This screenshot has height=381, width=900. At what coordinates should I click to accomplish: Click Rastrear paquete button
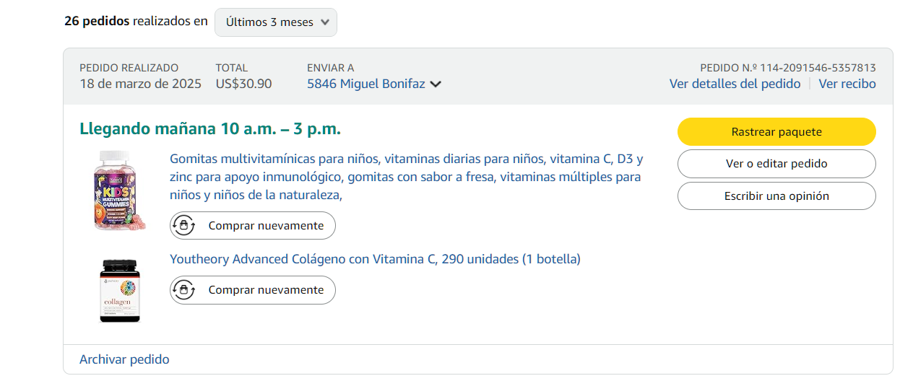pos(776,132)
